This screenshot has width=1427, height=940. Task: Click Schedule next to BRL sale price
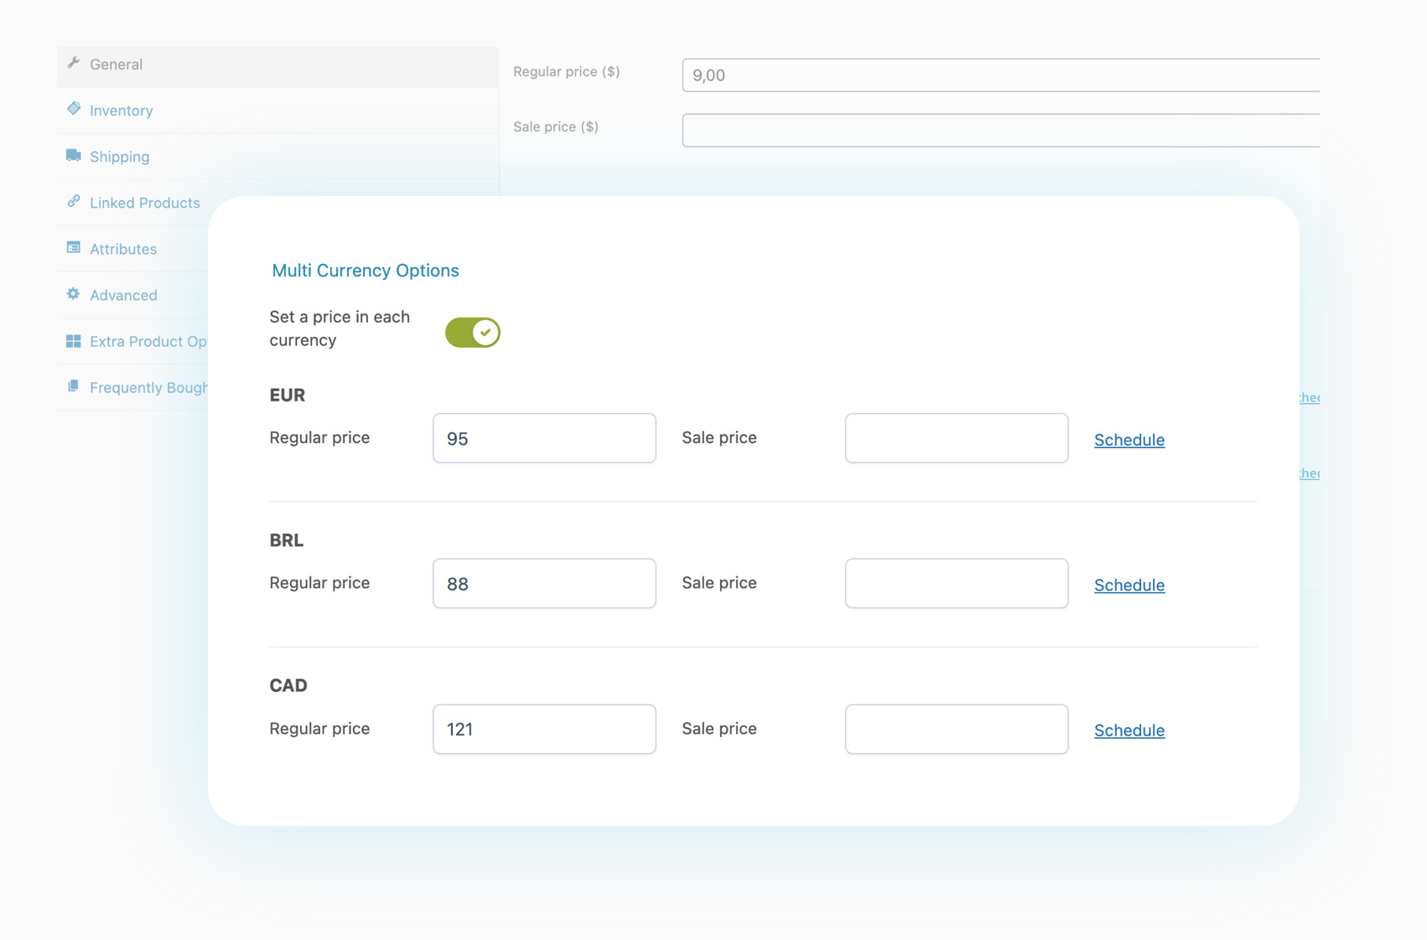tap(1129, 585)
